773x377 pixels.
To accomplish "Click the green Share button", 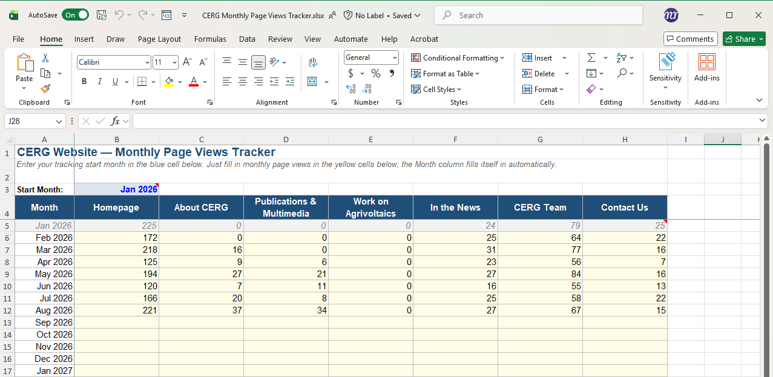I will pos(744,39).
